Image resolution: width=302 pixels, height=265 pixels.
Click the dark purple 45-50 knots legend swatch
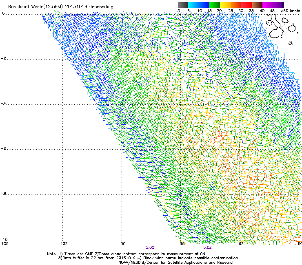(278, 5)
